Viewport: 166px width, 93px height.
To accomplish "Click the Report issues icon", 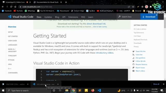I will coord(133,68).
